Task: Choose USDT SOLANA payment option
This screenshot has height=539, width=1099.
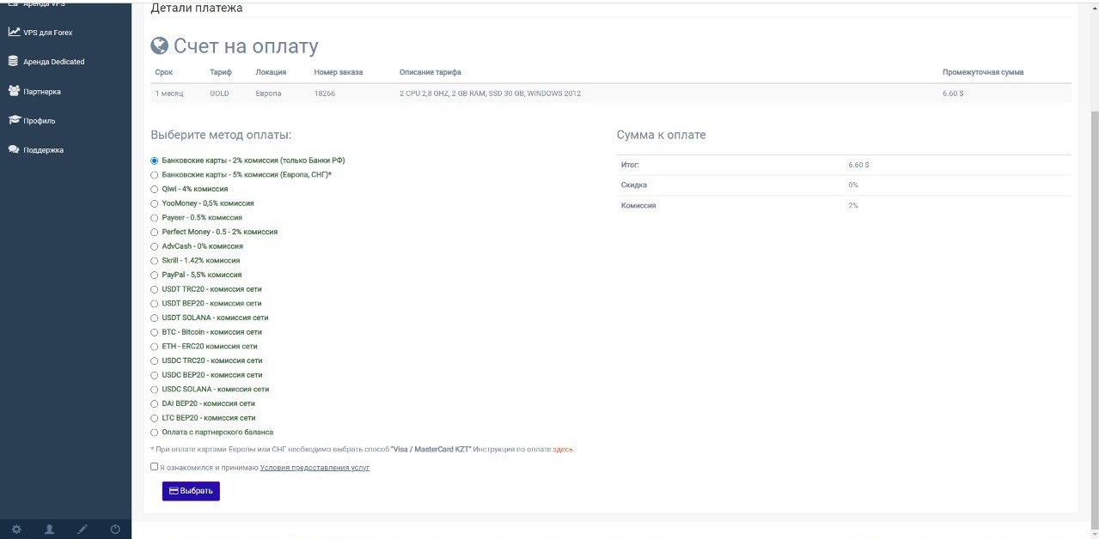Action: coord(155,318)
